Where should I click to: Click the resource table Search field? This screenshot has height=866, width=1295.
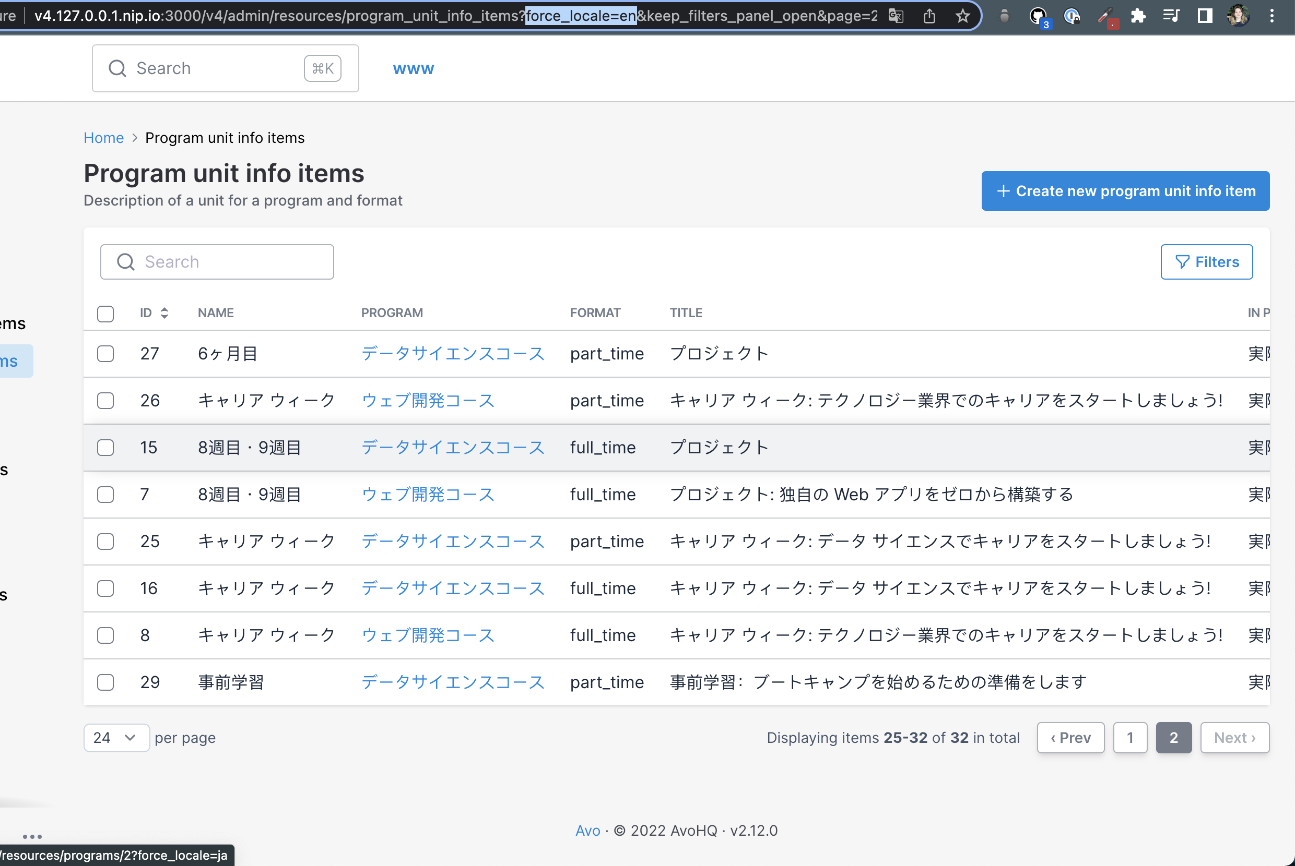[217, 262]
